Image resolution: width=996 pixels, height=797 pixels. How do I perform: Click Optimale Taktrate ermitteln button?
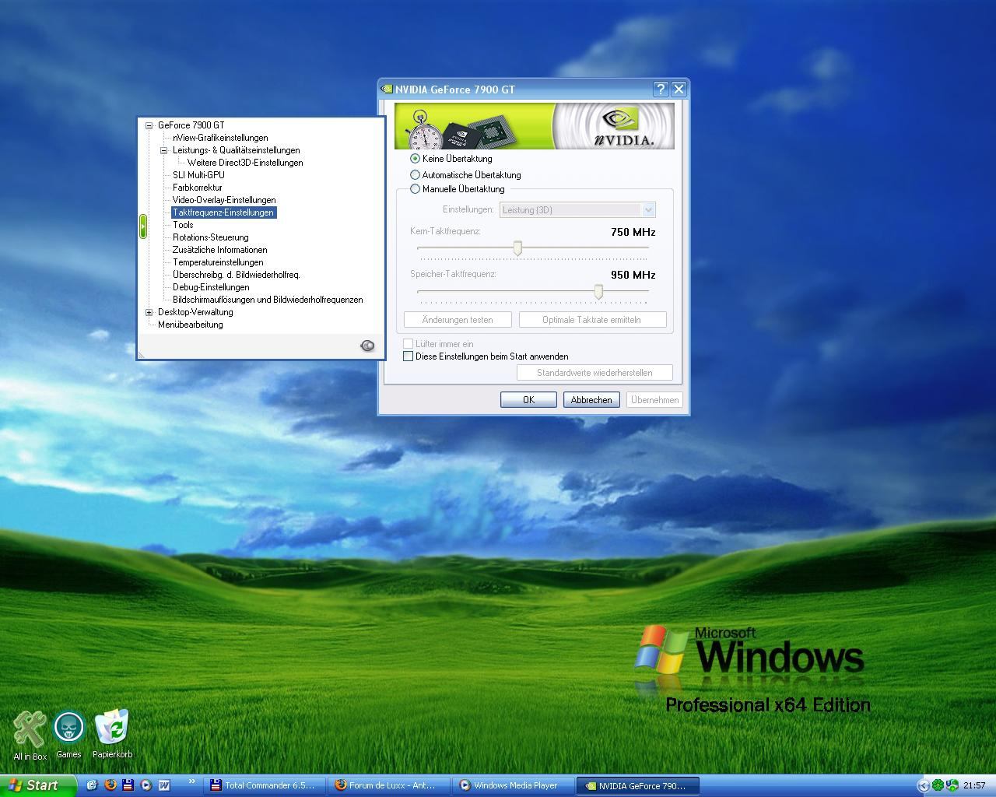pos(592,320)
